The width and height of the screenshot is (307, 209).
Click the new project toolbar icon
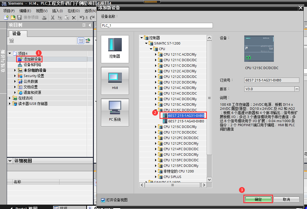pyautogui.click(x=6, y=17)
